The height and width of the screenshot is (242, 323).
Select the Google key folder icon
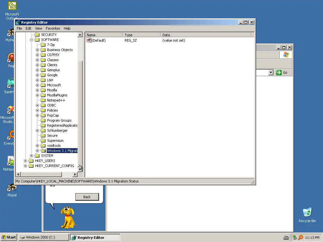pos(43,75)
